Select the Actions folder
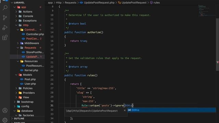 (x=27, y=12)
